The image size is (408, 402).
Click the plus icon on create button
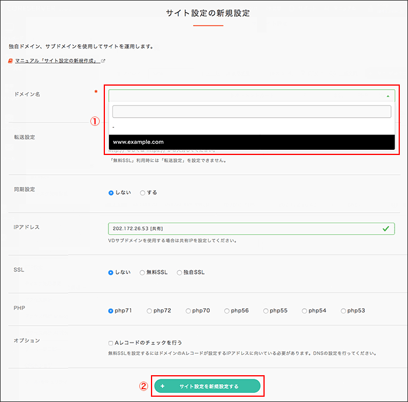click(163, 386)
